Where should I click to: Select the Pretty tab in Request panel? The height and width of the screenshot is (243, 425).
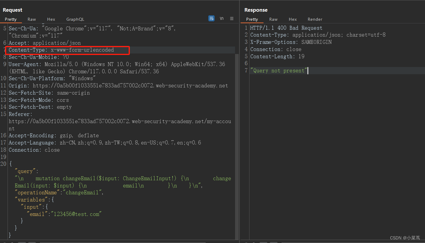[11, 19]
